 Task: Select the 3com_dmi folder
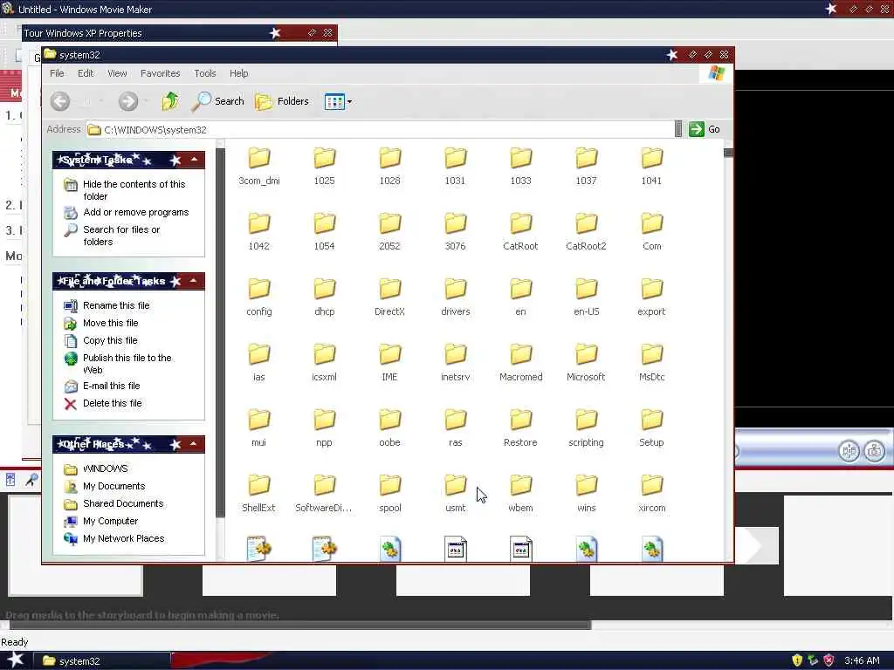[258, 166]
